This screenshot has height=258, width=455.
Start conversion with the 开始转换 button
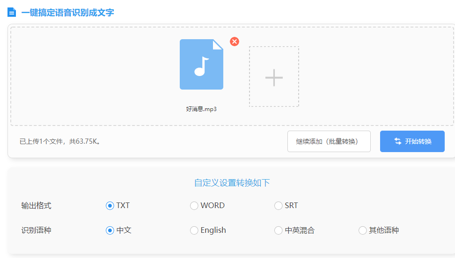(412, 141)
